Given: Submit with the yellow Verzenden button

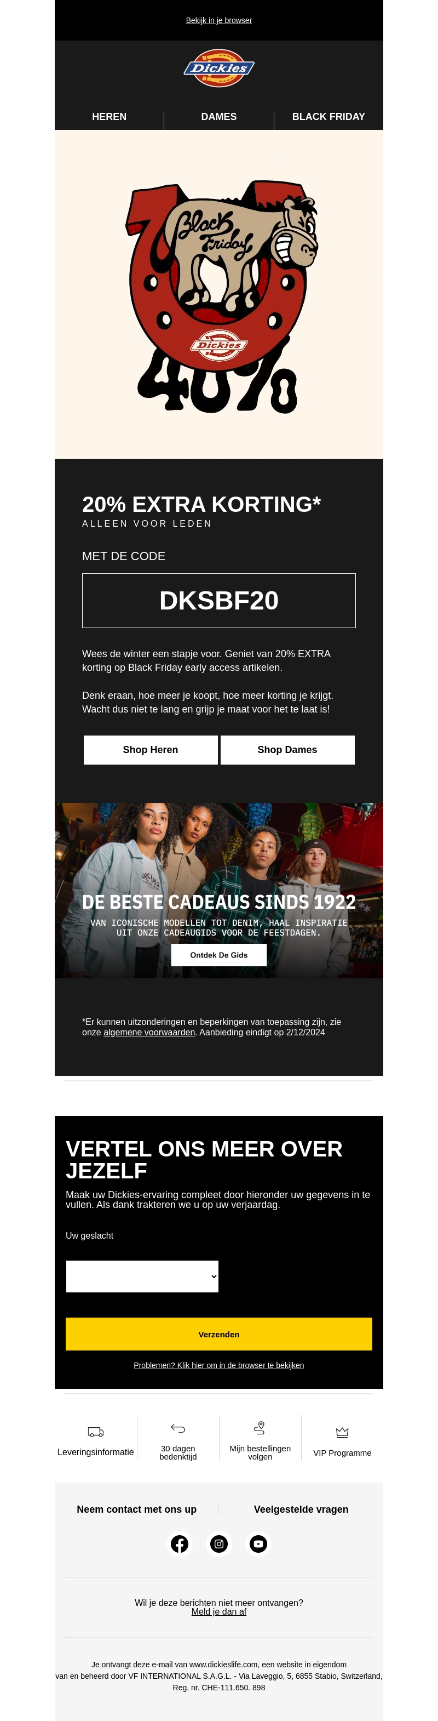Looking at the screenshot, I should 219,1334.
